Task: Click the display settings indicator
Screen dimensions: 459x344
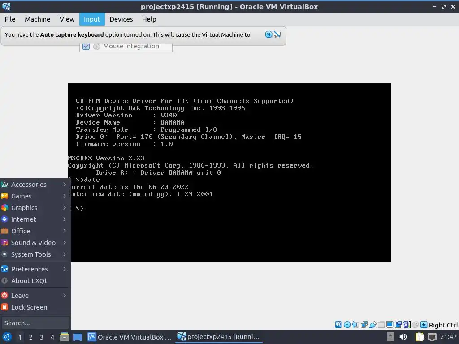Action: (x=390, y=324)
